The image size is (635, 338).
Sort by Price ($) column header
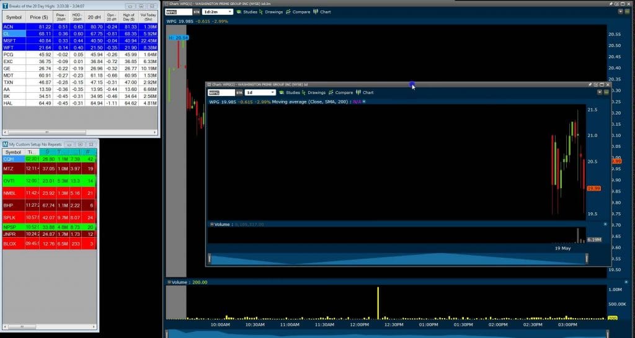click(39, 17)
